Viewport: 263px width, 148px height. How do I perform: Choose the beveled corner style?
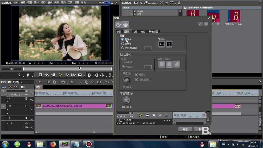click(177, 64)
